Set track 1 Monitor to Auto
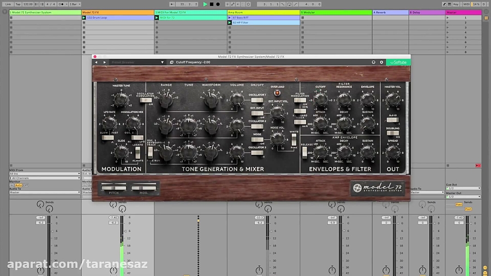Image resolution: width=491 pixels, height=276 pixels. pyautogui.click(x=19, y=185)
